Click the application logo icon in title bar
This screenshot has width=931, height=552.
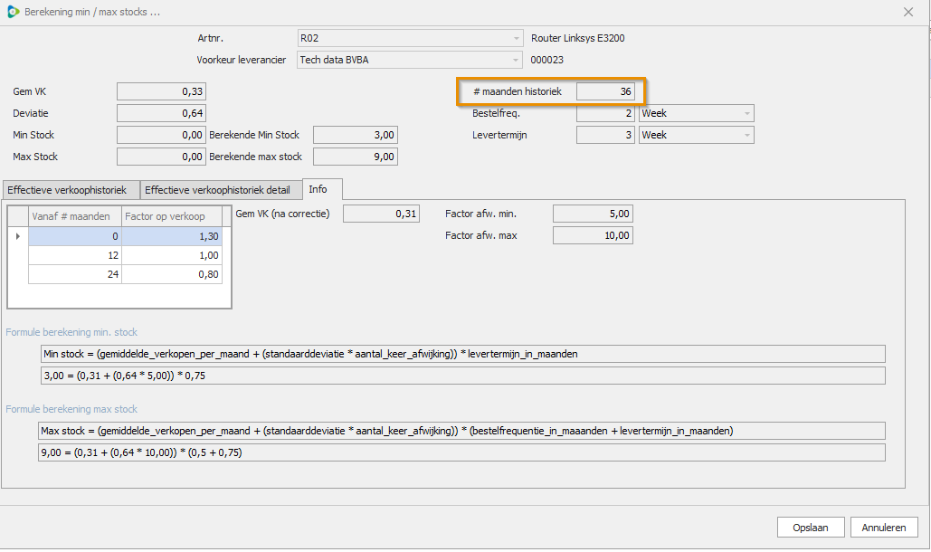[13, 12]
